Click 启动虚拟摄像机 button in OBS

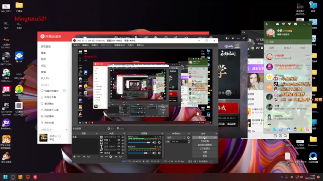205,145
